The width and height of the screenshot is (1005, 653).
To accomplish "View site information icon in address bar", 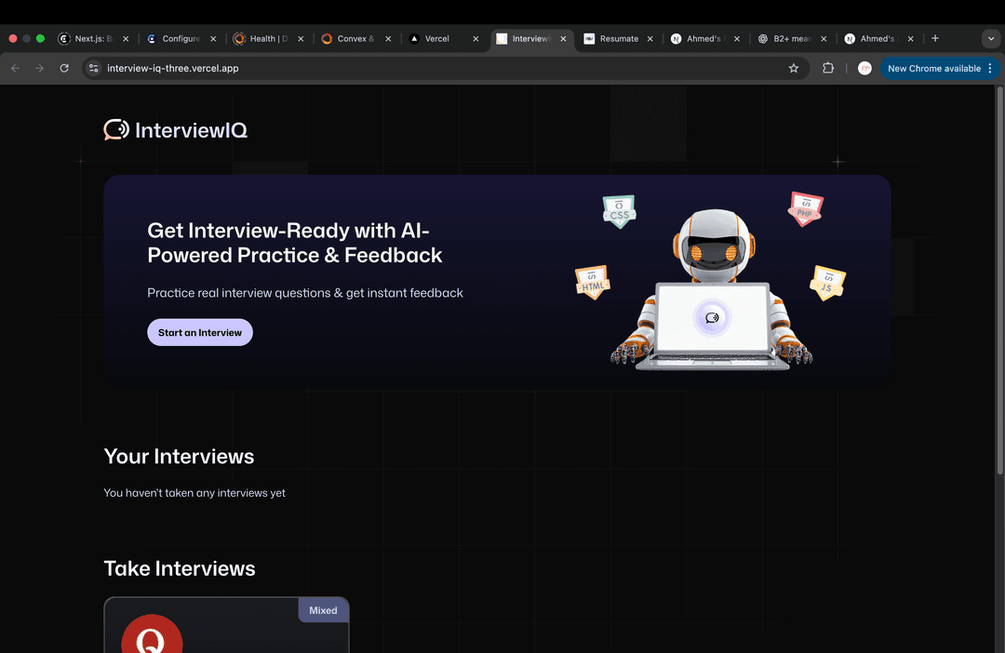I will point(93,68).
